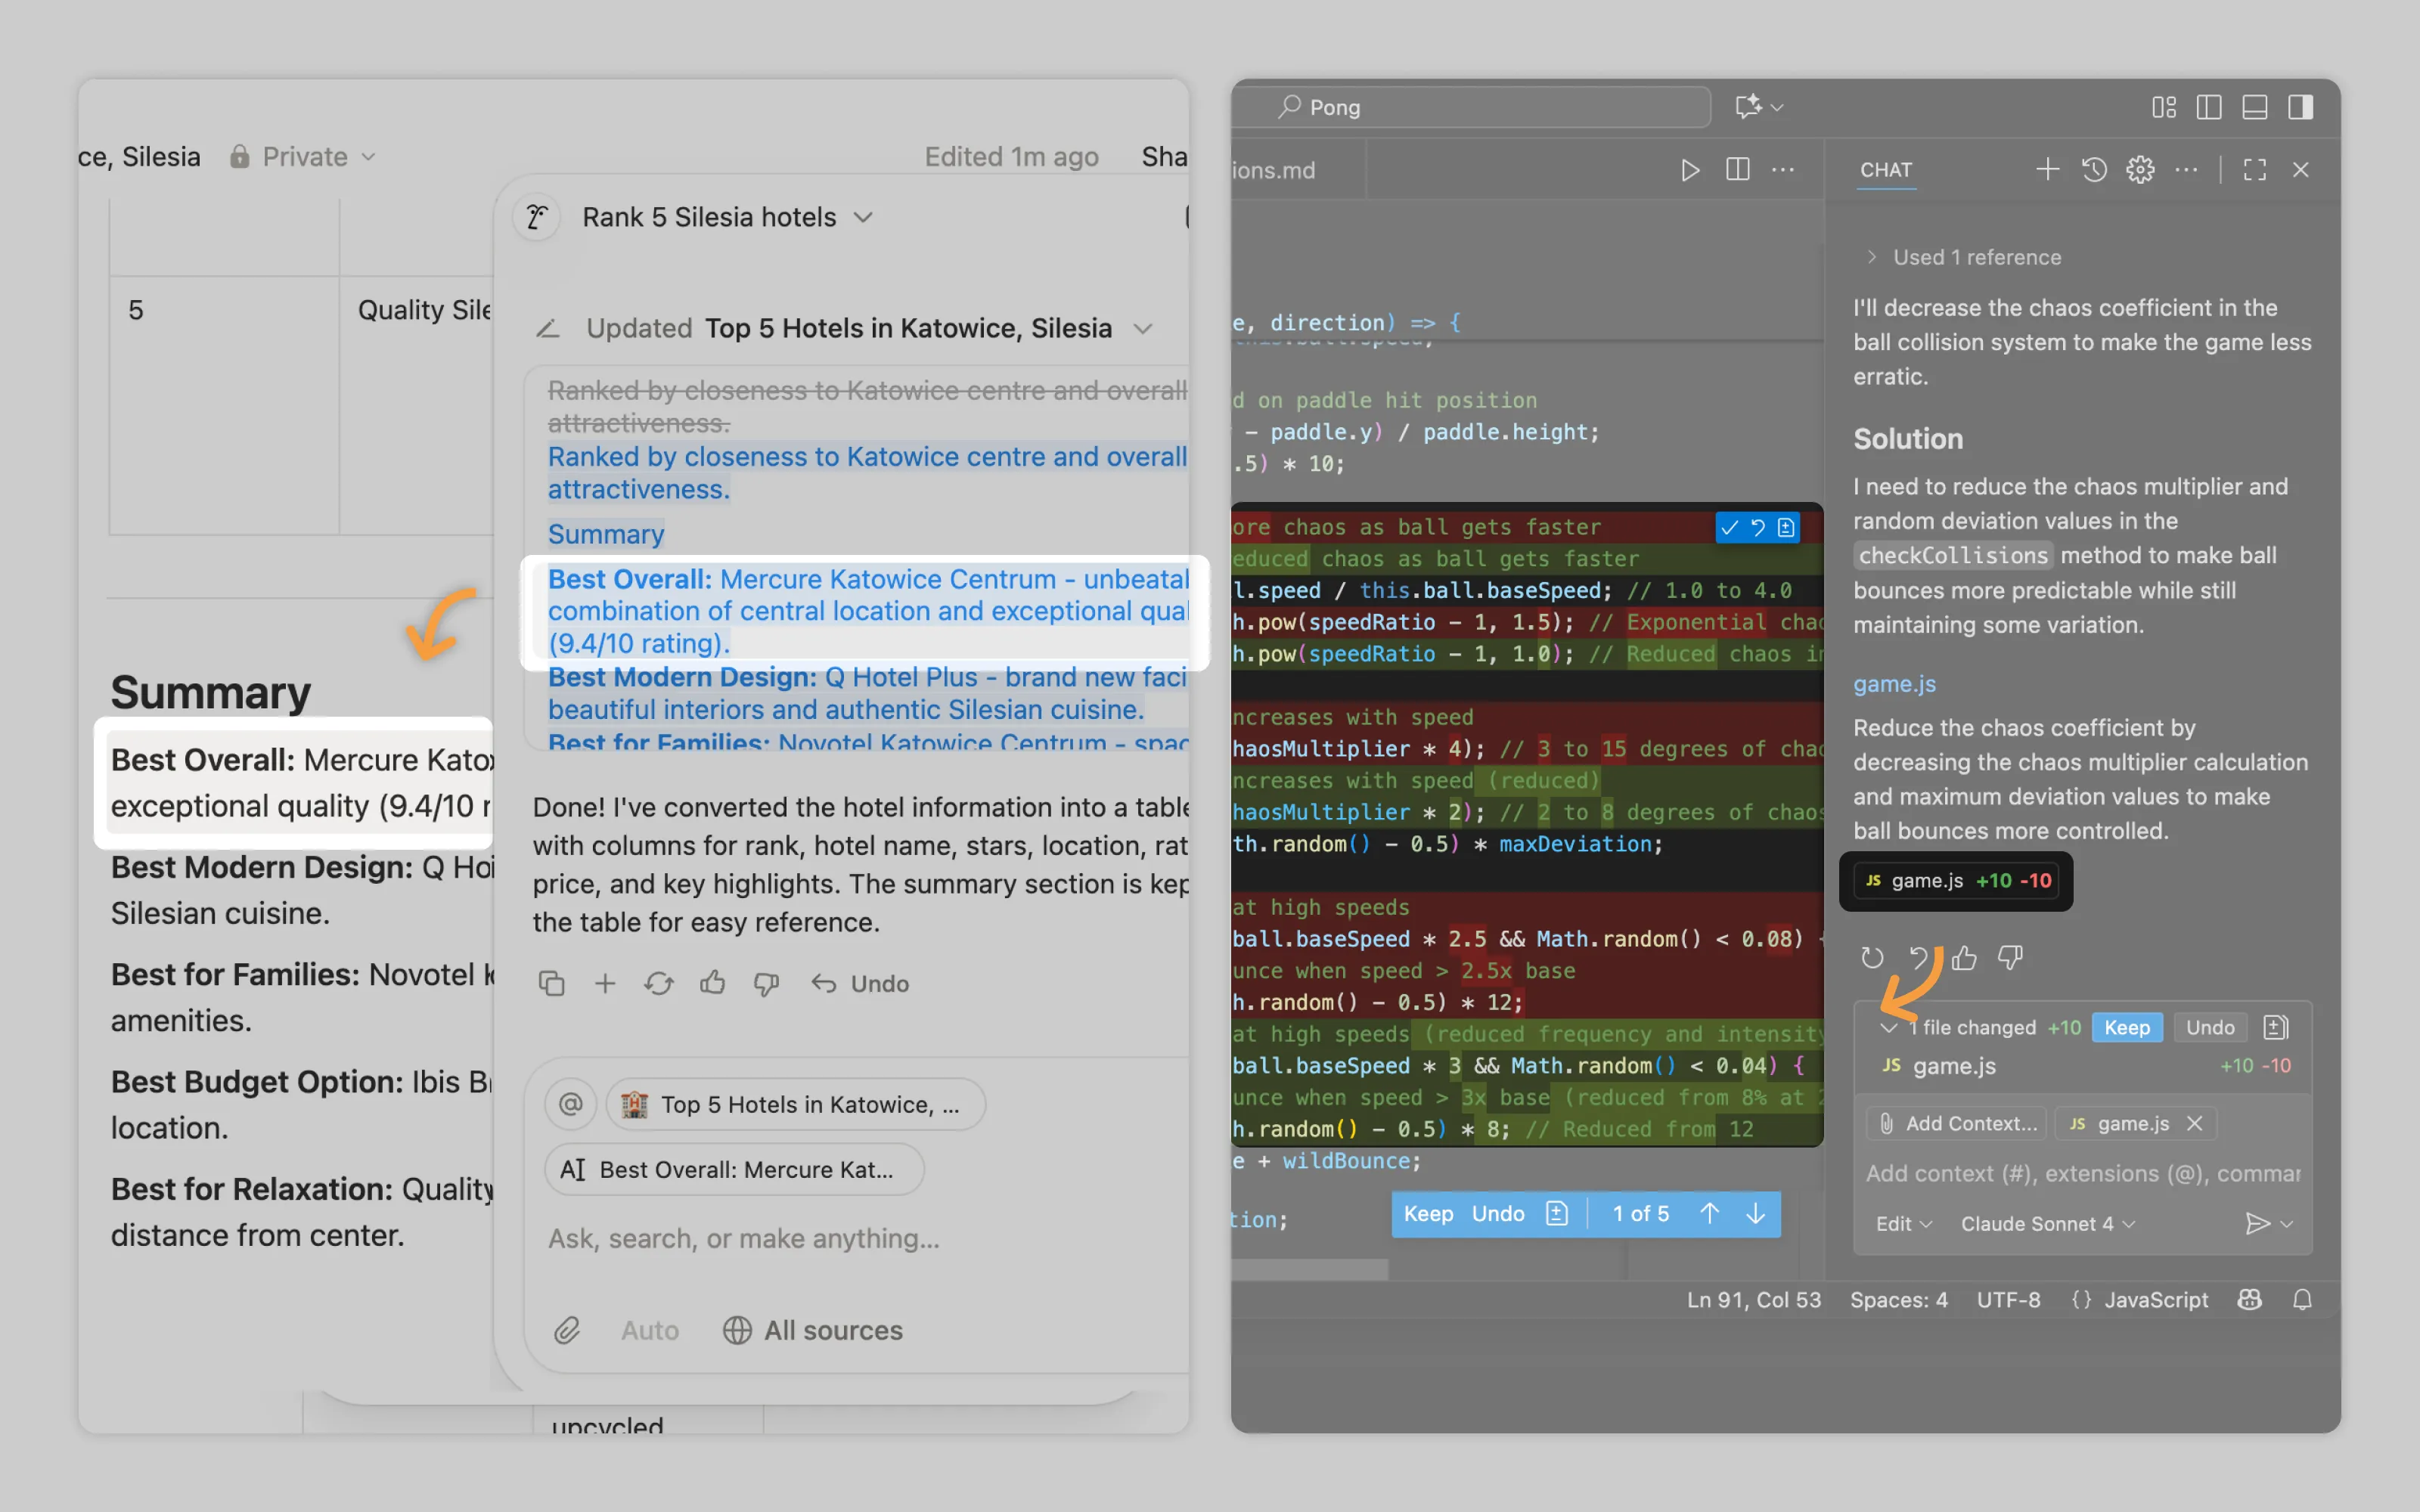Screen dimensions: 2420x1512
Task: Toggle the bottom panel layout icon
Action: pyautogui.click(x=2254, y=107)
